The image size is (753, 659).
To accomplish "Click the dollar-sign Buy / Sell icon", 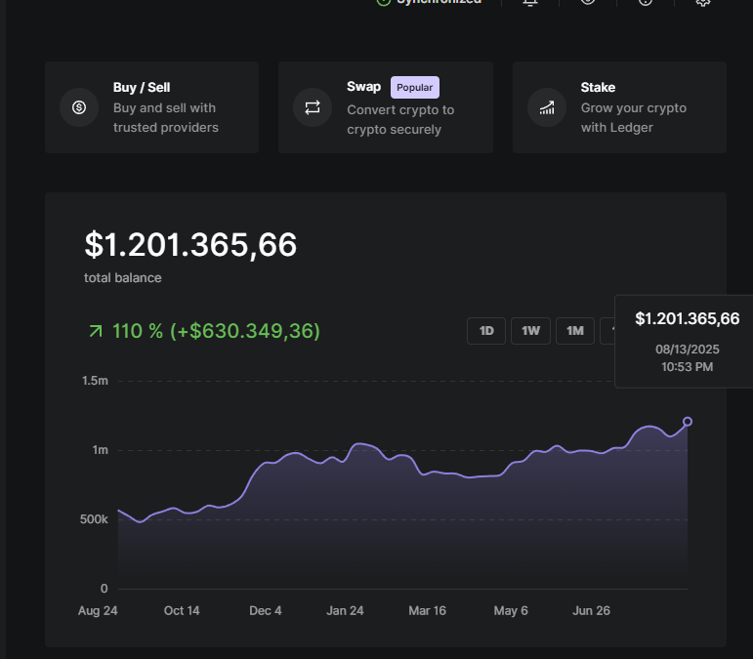I will click(x=79, y=107).
